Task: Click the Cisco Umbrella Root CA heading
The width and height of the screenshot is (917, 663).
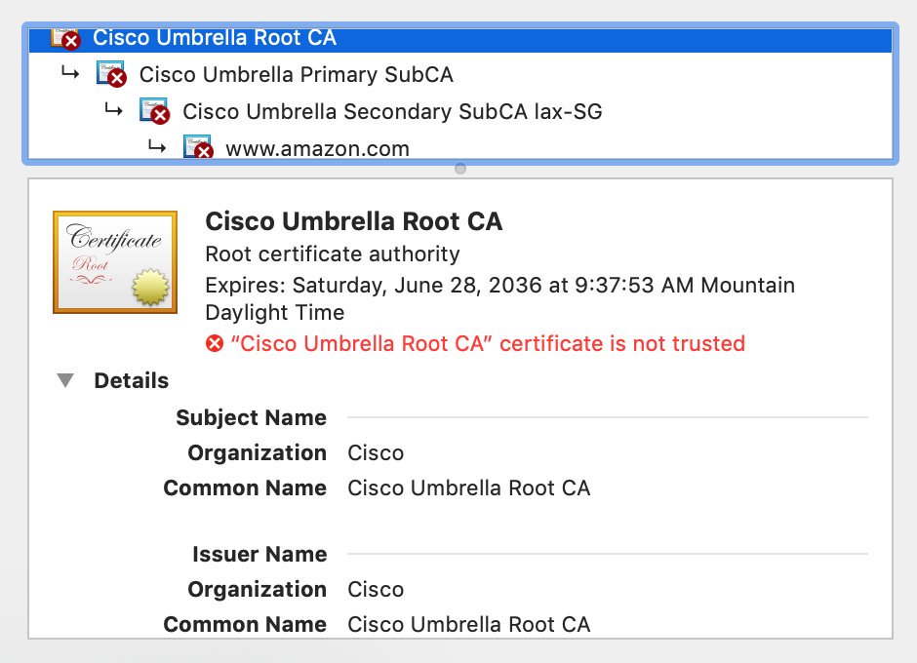Action: [354, 221]
